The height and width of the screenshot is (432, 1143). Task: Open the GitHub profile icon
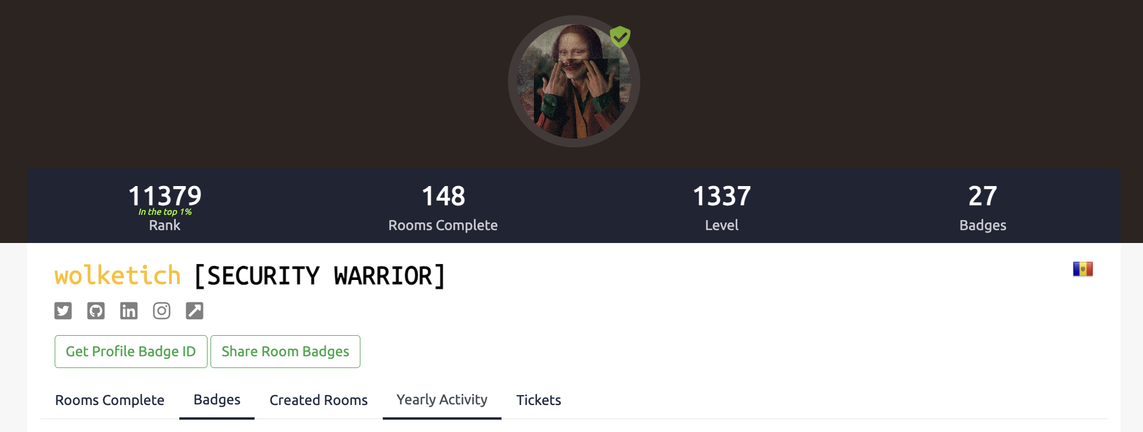[x=96, y=310]
